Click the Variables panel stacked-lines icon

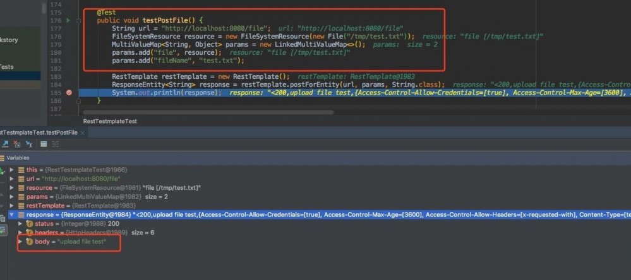3,158
